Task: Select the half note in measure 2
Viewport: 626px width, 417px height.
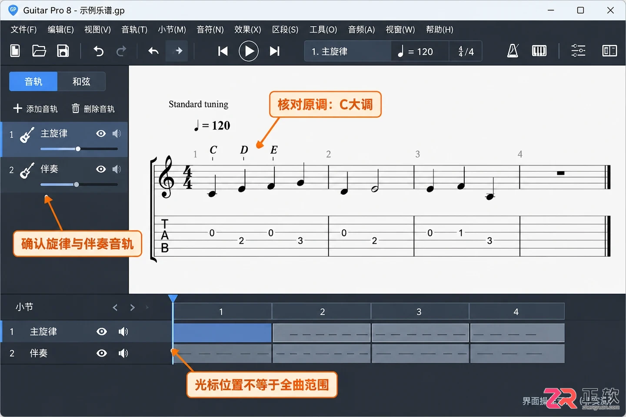Action: coord(375,180)
